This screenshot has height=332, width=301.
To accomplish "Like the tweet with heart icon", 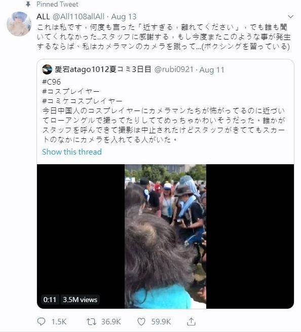I will click(x=141, y=322).
